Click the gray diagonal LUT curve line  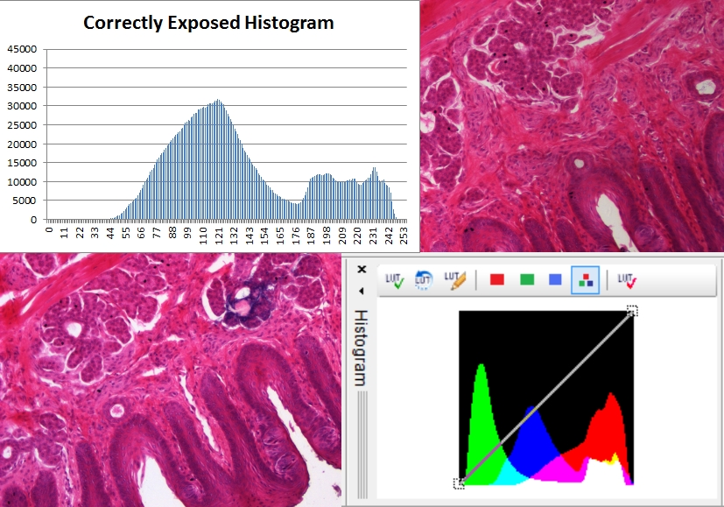(545, 396)
